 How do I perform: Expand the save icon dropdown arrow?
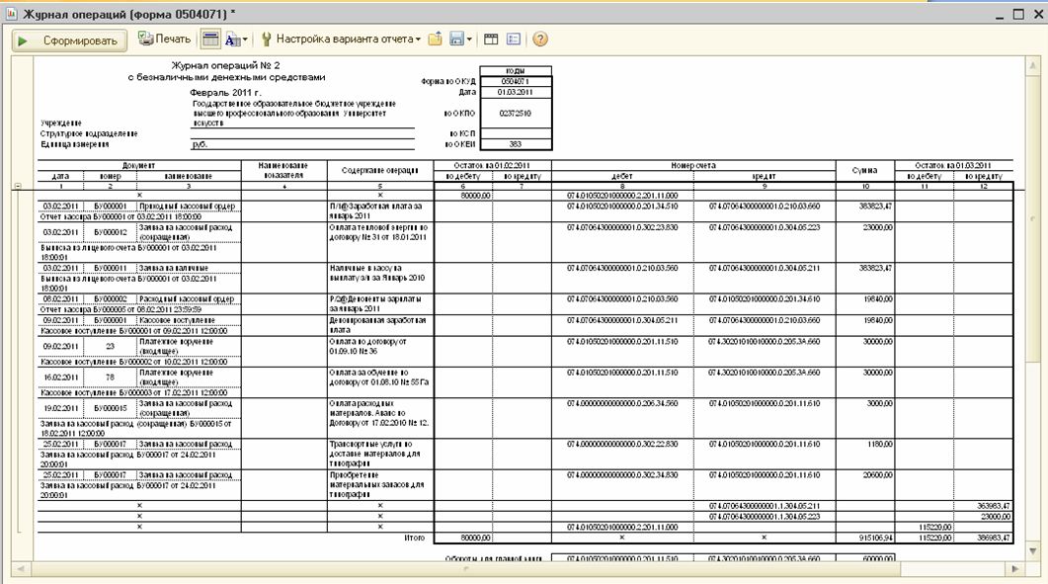[470, 40]
